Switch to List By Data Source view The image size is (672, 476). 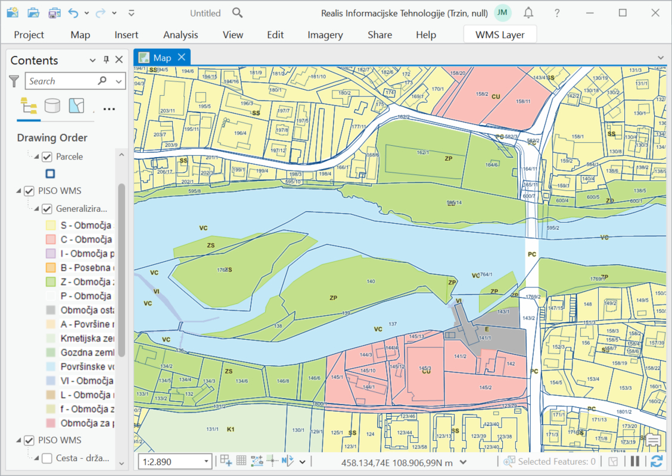point(52,106)
